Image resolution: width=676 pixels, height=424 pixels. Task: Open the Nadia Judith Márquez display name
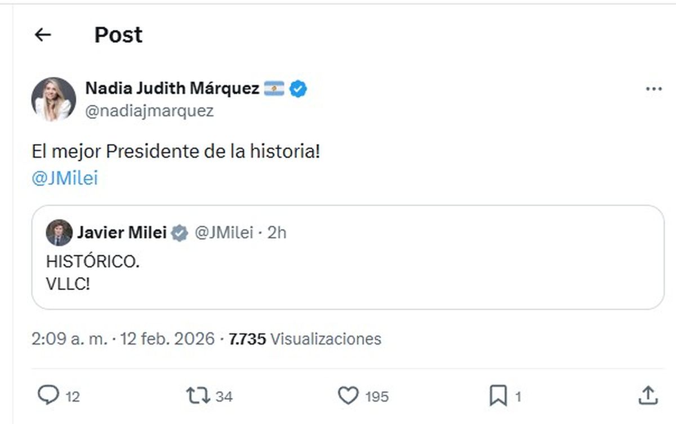(172, 88)
